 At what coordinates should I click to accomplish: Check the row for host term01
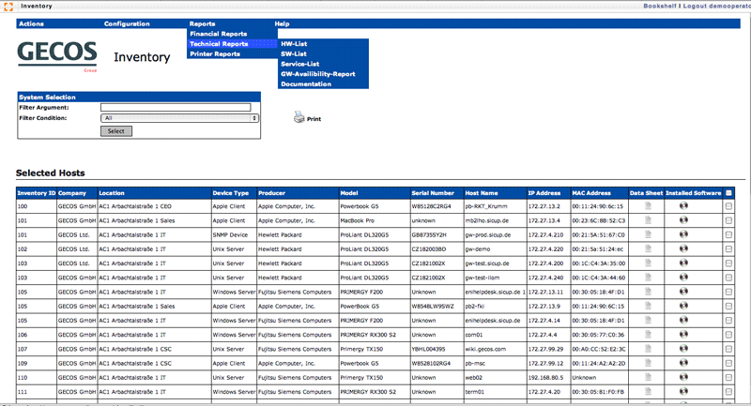coord(728,392)
